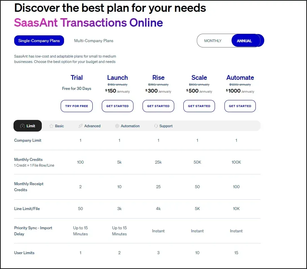
Task: Show the Automation features tab
Action: [x=127, y=126]
